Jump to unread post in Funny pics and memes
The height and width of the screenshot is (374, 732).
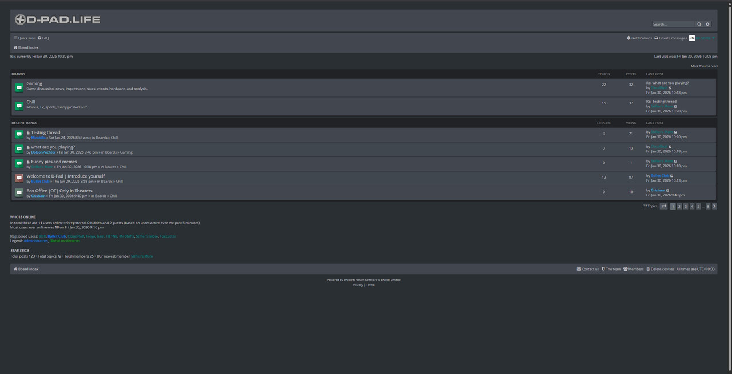28,162
